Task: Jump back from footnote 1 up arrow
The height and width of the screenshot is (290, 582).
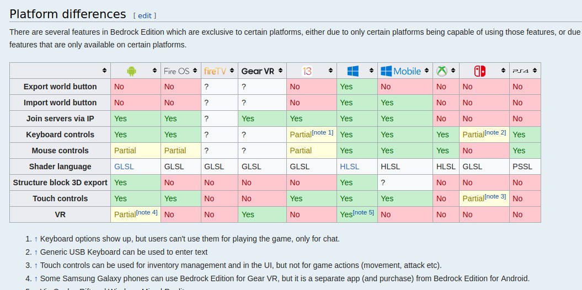Action: click(x=36, y=239)
